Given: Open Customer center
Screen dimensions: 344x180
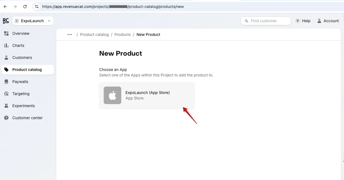Looking at the screenshot, I should pos(28,118).
